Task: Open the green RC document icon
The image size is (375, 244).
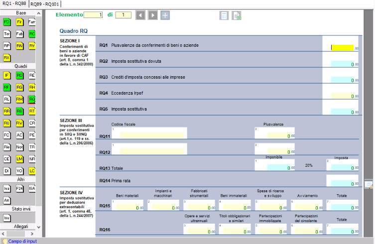Action: 32,34
